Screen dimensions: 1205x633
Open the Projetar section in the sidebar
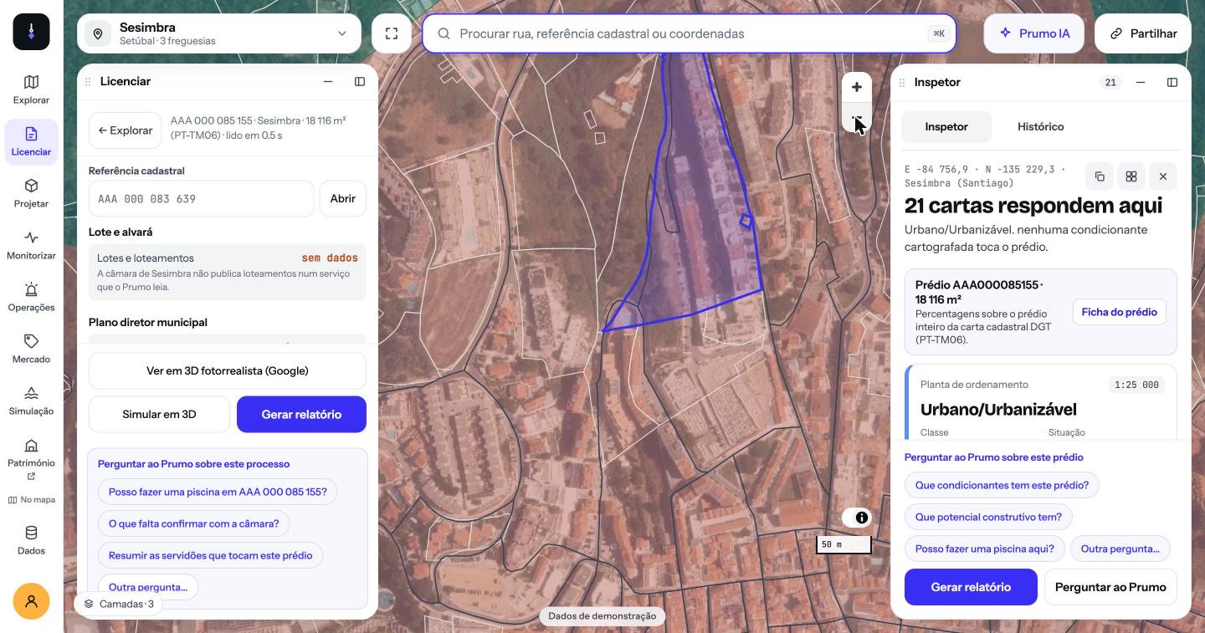click(31, 193)
